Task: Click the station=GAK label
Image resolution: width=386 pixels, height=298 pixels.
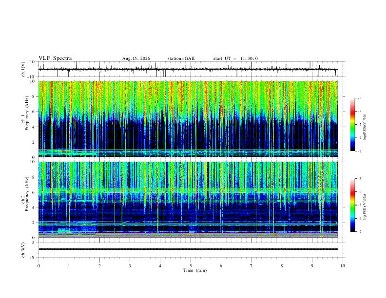Action: coord(181,58)
